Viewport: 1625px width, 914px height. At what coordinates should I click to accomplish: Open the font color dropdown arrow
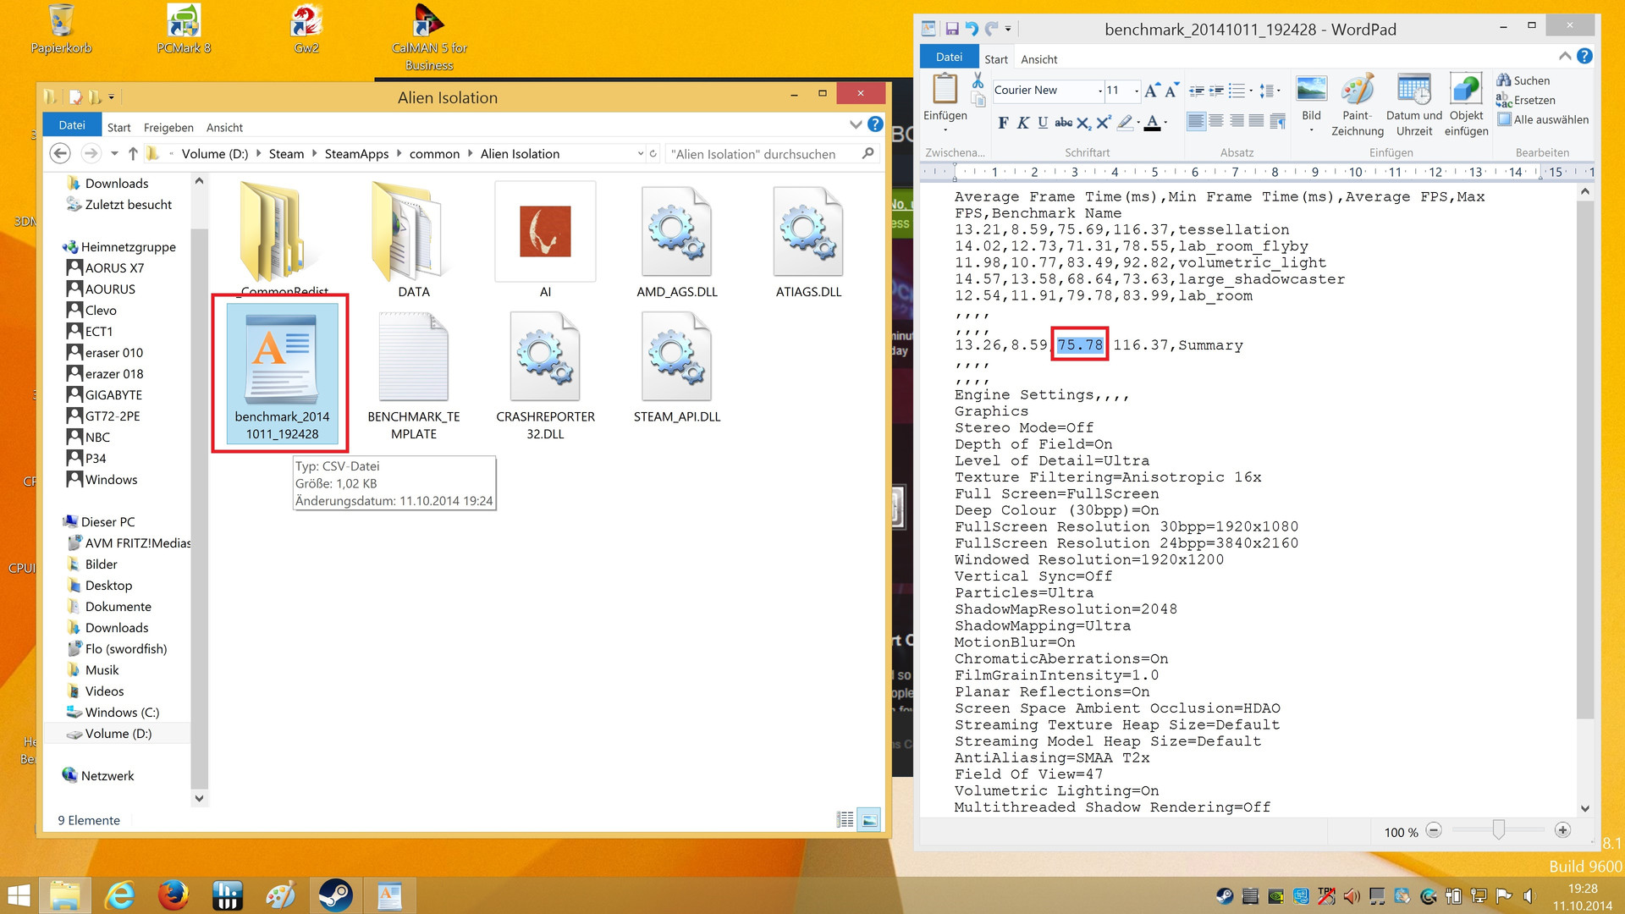coord(1165,123)
